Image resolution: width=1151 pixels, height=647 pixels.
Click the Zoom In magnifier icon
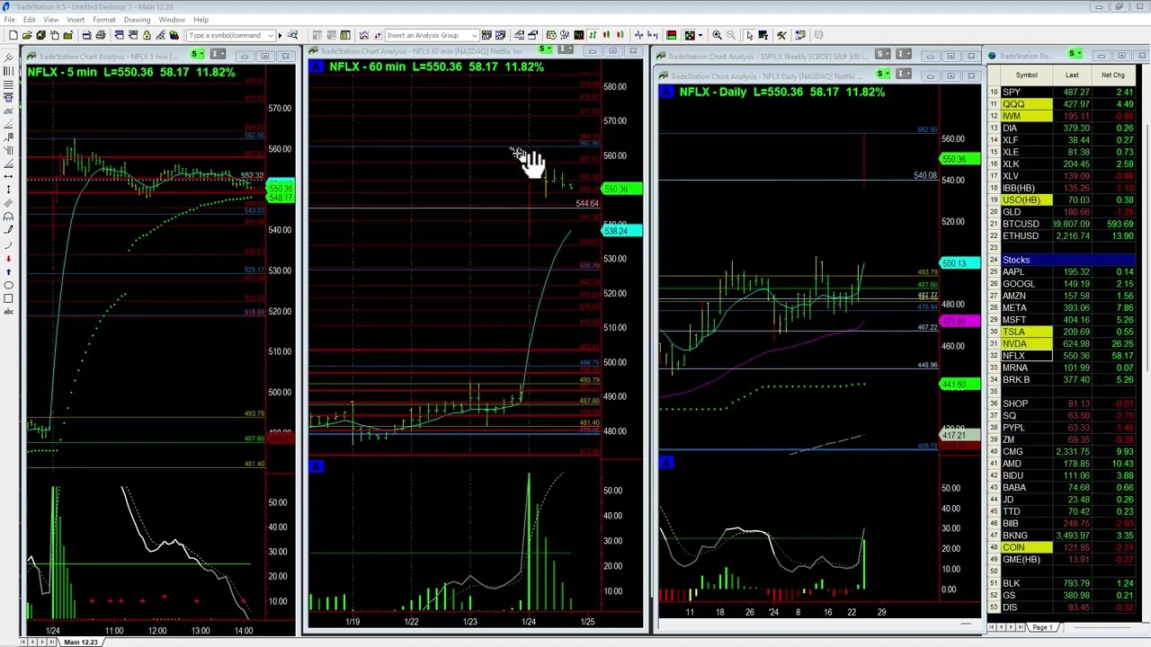click(x=717, y=35)
